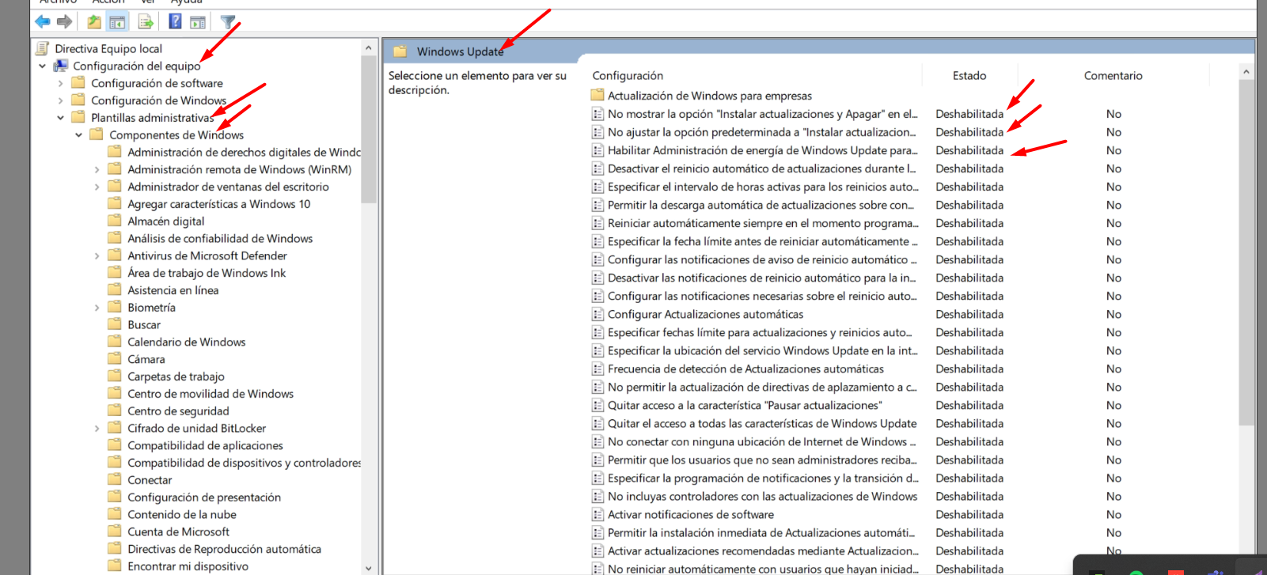This screenshot has width=1267, height=575.
Task: Click the blue Back arrow in toolbar
Action: pyautogui.click(x=43, y=21)
